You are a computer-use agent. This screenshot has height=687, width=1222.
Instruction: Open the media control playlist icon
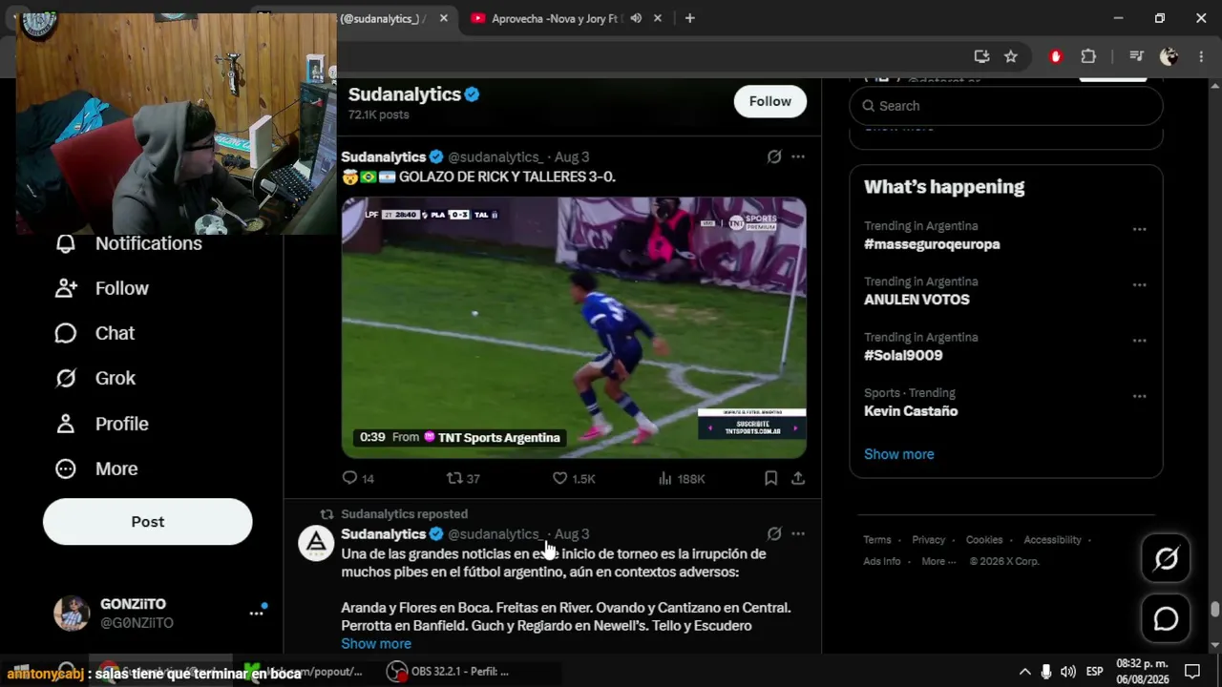(1136, 56)
